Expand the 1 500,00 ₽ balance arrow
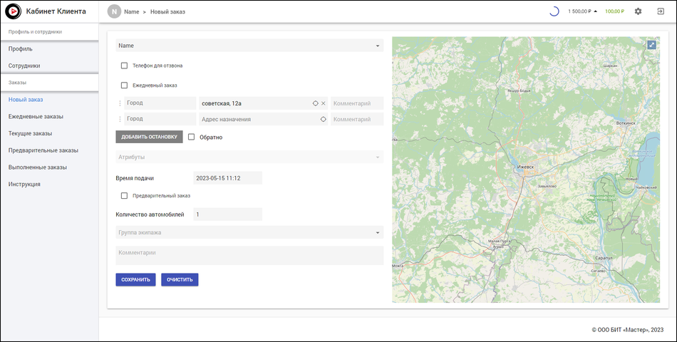This screenshot has width=677, height=342. 595,12
